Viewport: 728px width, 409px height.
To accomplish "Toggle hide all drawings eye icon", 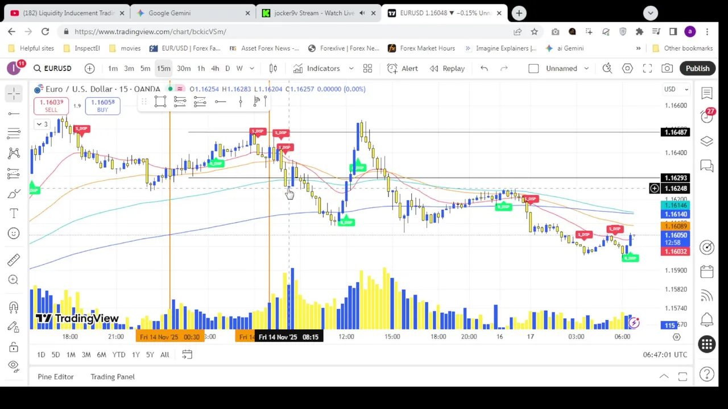I will (14, 367).
